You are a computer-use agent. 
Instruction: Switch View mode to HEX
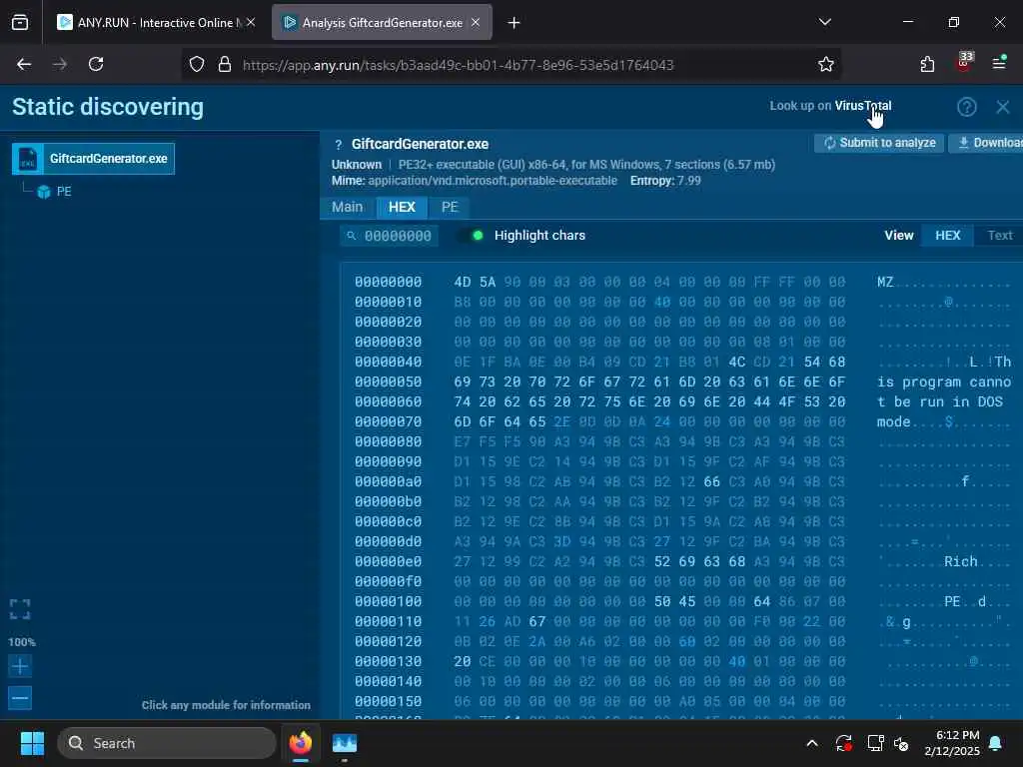coord(947,236)
